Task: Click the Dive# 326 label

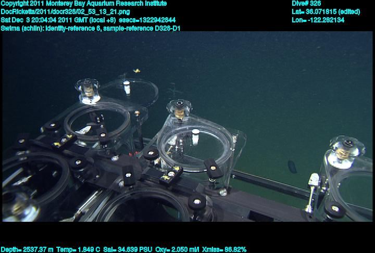Action: point(306,4)
